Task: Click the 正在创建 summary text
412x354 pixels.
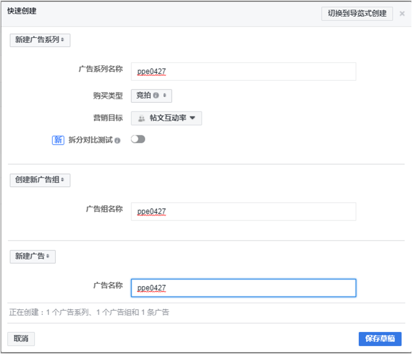Action: [89, 312]
